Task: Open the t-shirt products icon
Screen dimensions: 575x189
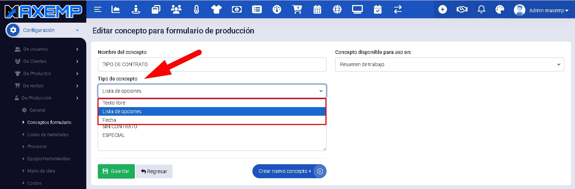Action: click(x=216, y=9)
